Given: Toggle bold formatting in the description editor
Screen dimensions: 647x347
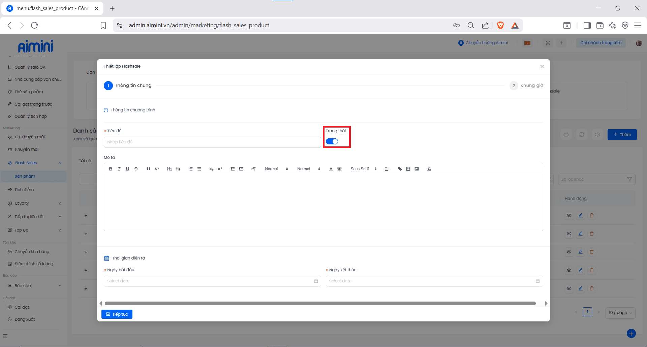Looking at the screenshot, I should [111, 169].
